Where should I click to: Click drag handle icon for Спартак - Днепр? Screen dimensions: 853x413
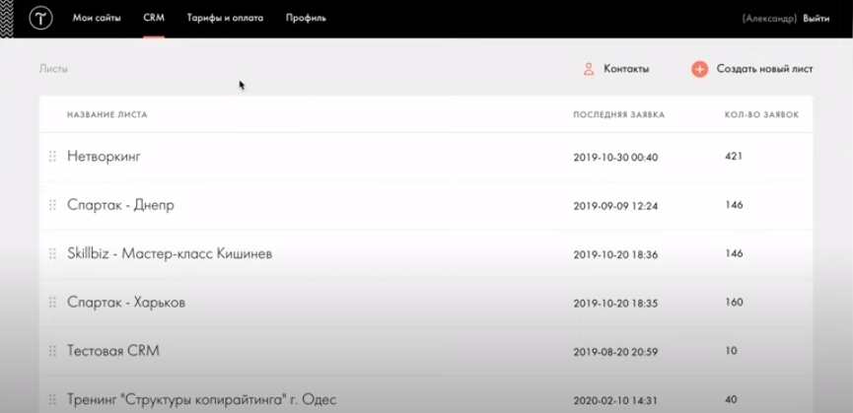coord(53,205)
